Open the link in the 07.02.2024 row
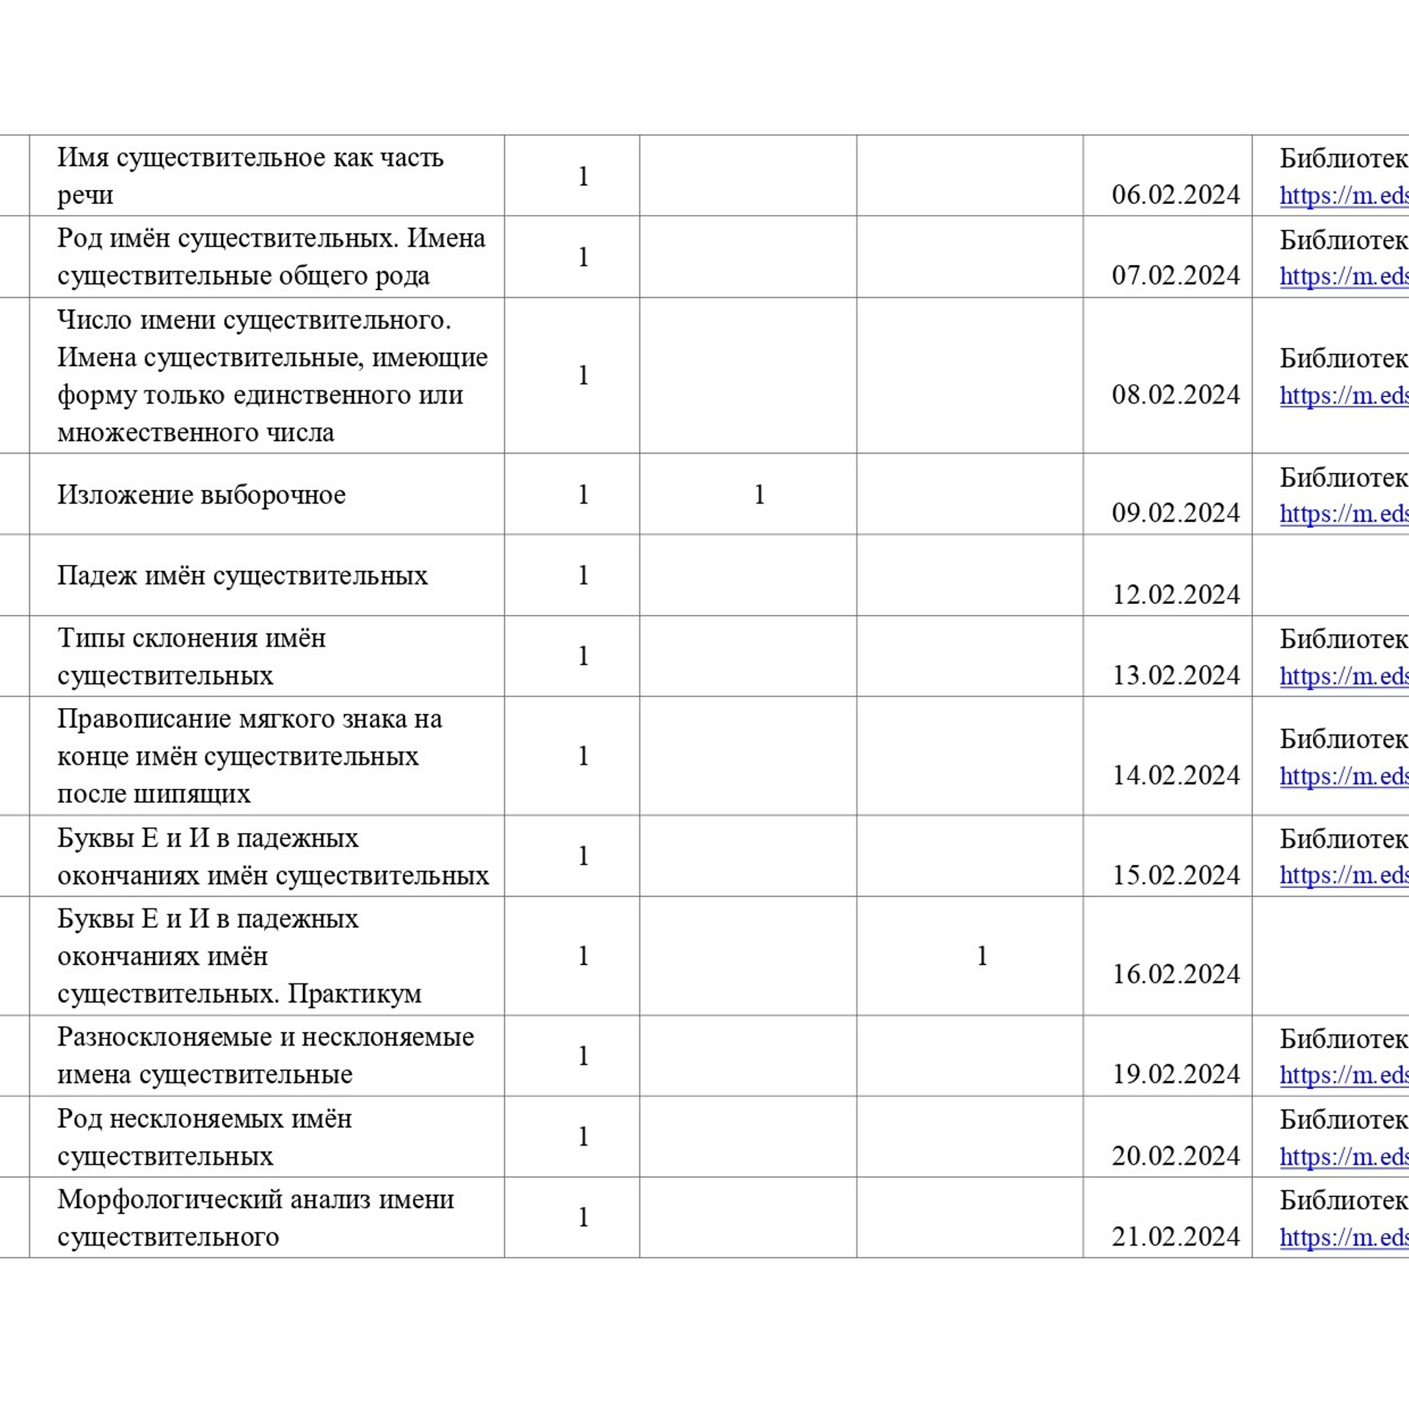The width and height of the screenshot is (1409, 1409). pos(1343,276)
